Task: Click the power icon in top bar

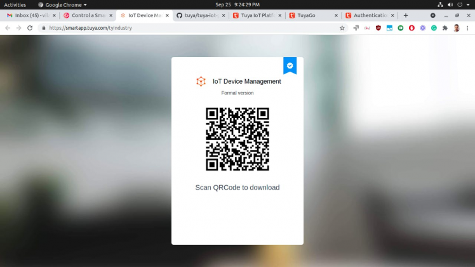Action: (460, 4)
